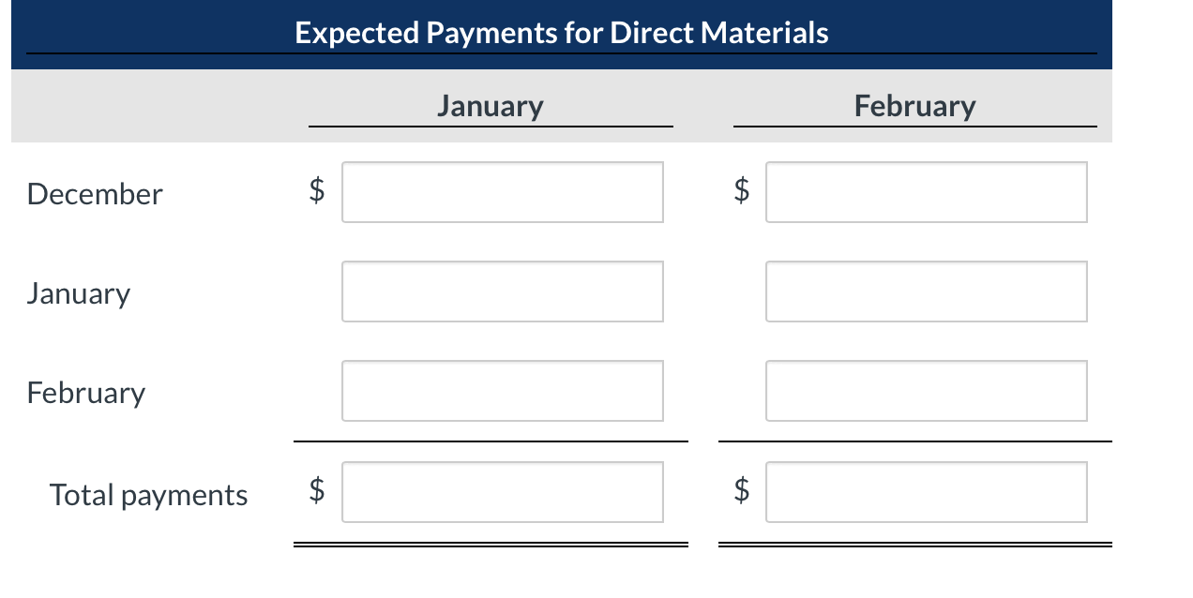Click the Total payments January input field
The image size is (1193, 598).
(502, 491)
